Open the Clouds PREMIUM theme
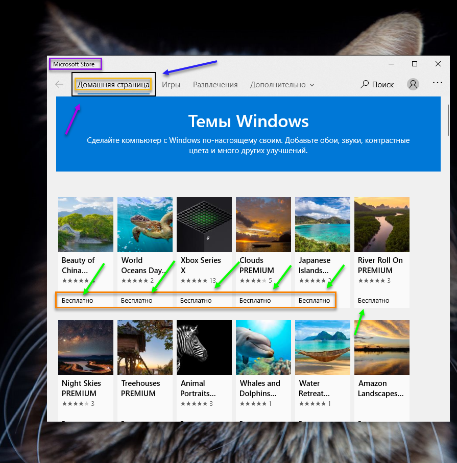This screenshot has width=457, height=463. point(263,225)
